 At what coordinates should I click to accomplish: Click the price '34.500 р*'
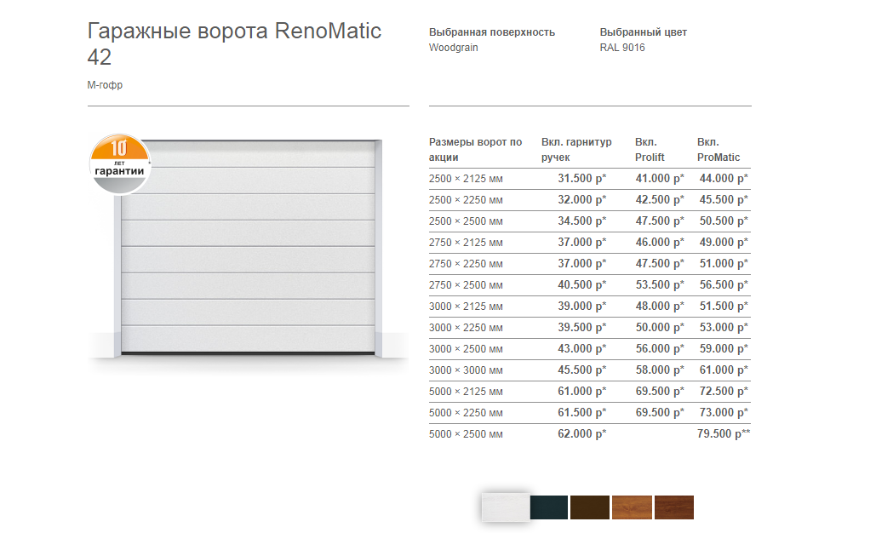pos(581,221)
